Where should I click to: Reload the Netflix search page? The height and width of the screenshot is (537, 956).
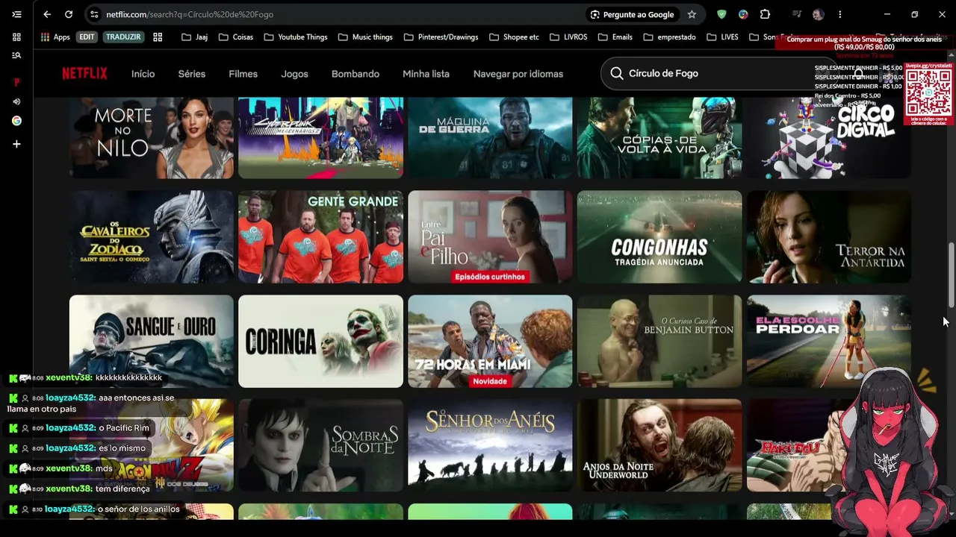[x=69, y=14]
